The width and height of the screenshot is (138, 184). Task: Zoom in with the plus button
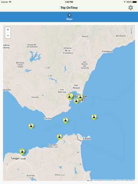[8, 30]
